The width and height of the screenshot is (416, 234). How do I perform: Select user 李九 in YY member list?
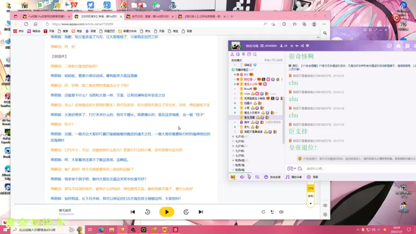pyautogui.click(x=246, y=127)
